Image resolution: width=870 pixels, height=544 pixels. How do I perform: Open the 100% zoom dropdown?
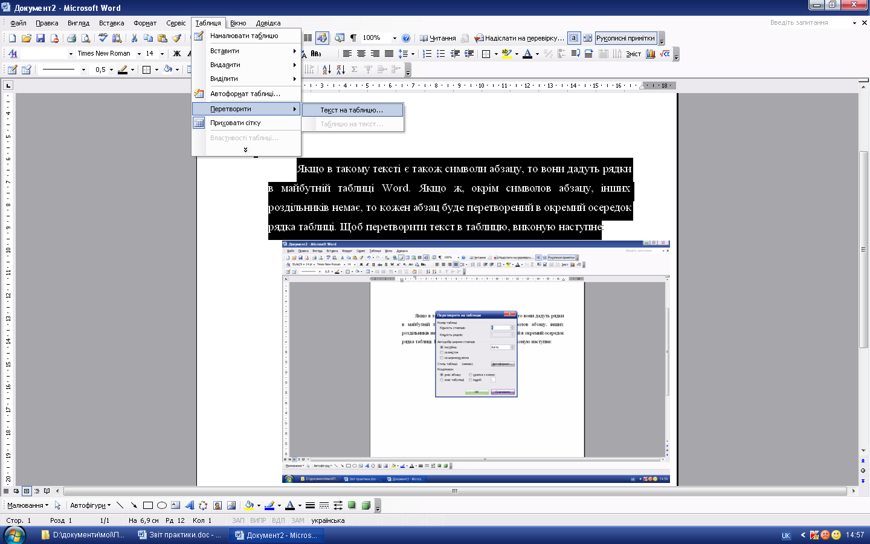tap(395, 38)
